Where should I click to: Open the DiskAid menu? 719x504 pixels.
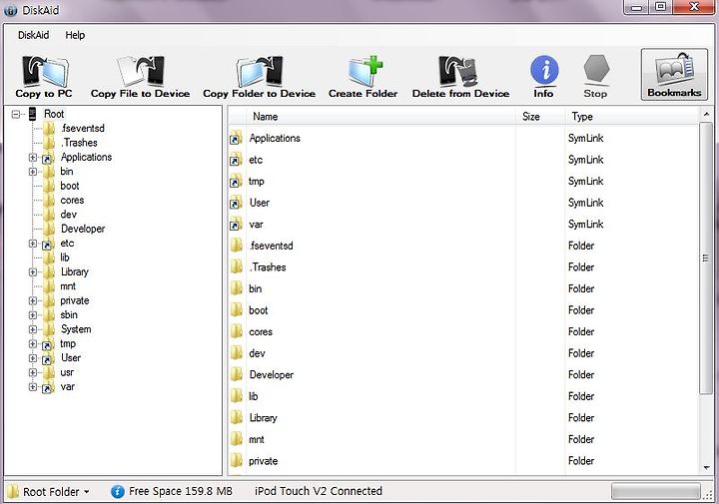pos(33,35)
